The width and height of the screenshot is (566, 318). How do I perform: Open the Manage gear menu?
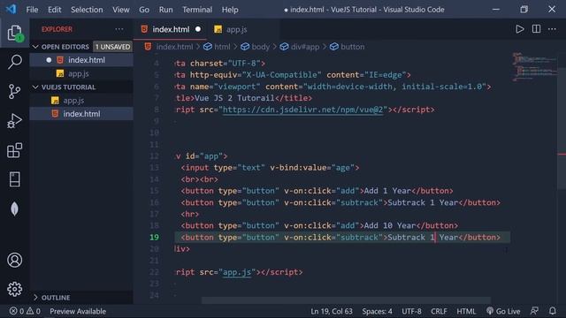coord(14,289)
